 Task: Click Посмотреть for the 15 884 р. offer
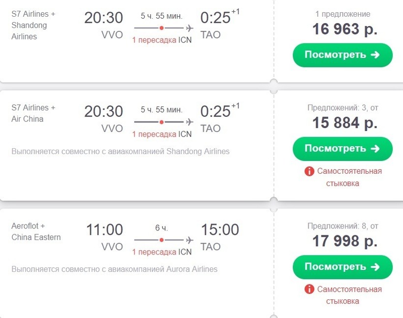pos(343,149)
